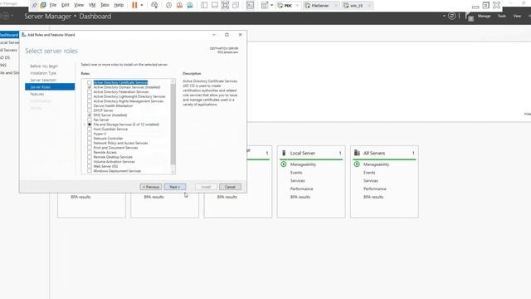
Task: Open the power options dropdown beside pause
Action: pyautogui.click(x=142, y=5)
